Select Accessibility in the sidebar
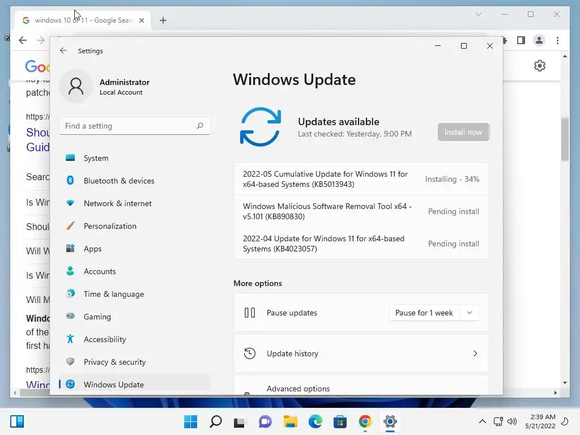 (x=135, y=339)
